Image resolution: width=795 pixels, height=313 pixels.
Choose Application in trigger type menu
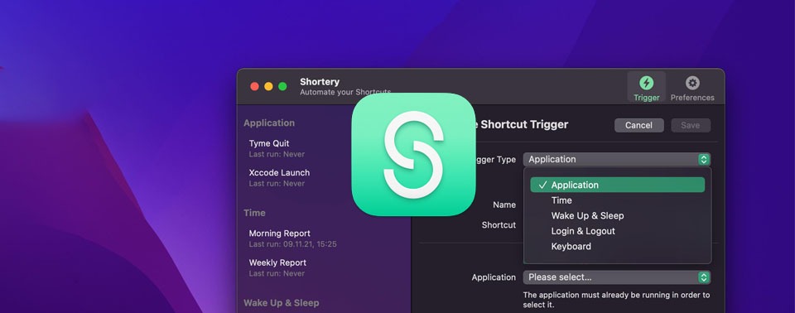pyautogui.click(x=617, y=185)
